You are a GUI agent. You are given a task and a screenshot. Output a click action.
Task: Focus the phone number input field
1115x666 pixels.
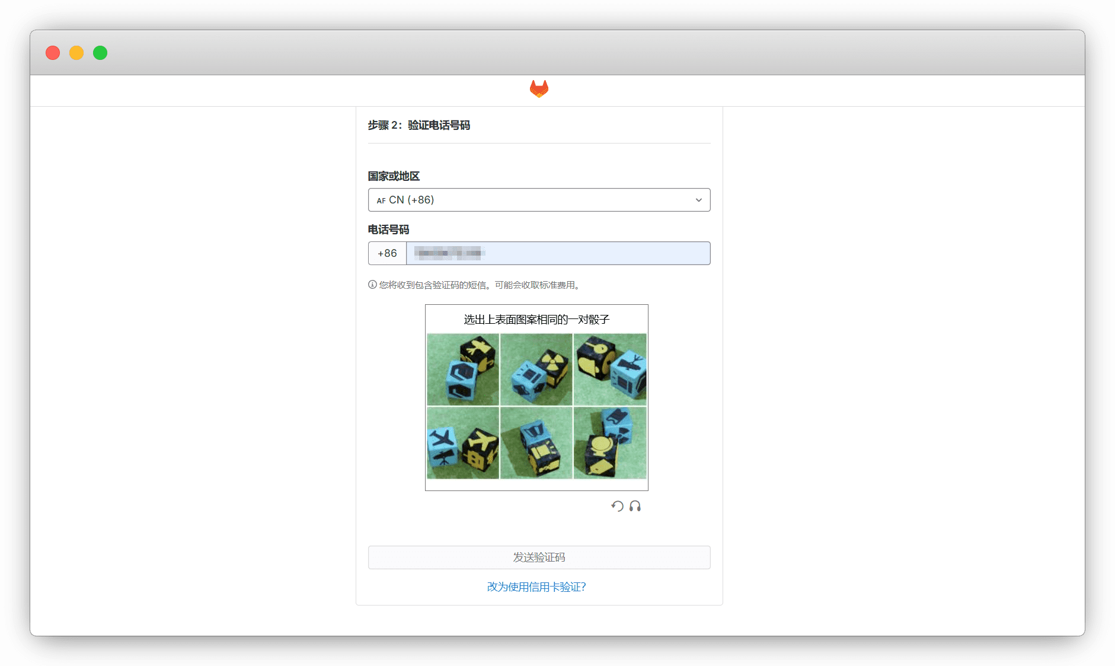pyautogui.click(x=557, y=253)
